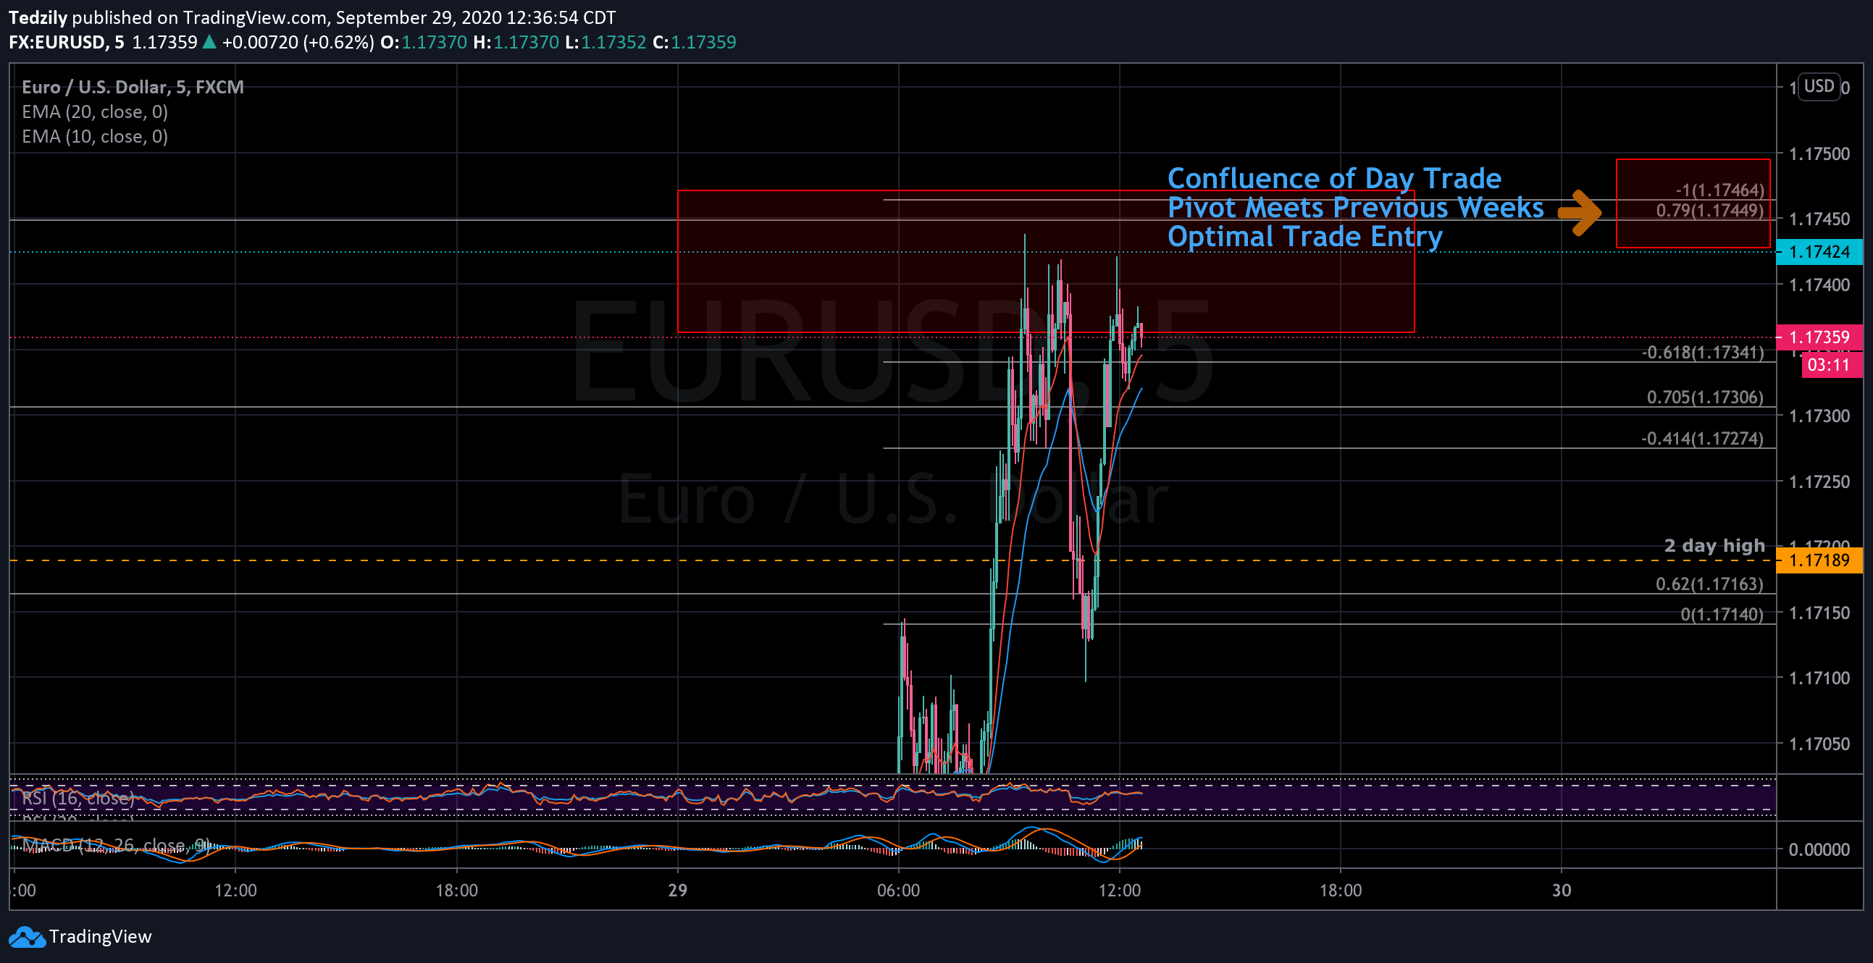Click the Tedzily author name in header
The height and width of the screenshot is (963, 1873).
[38, 17]
